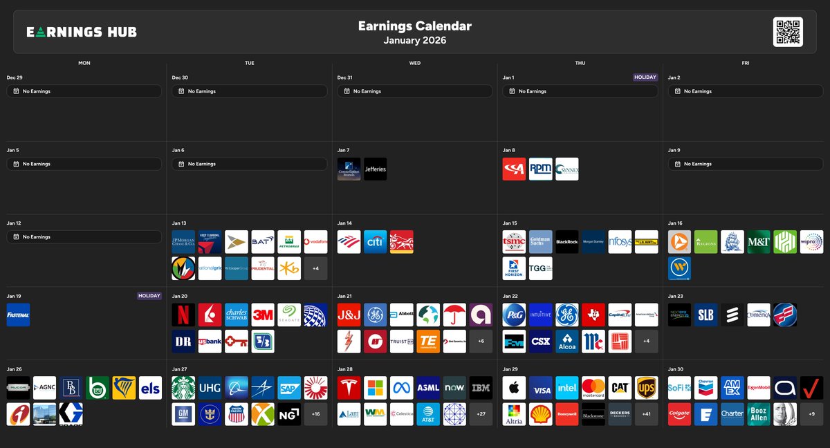Click AGNC tile on Jan 26
The height and width of the screenshot is (448, 830).
(45, 388)
